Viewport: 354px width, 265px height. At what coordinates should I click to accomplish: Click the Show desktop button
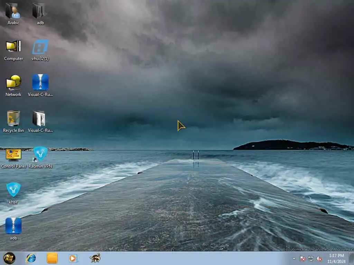pyautogui.click(x=351, y=258)
